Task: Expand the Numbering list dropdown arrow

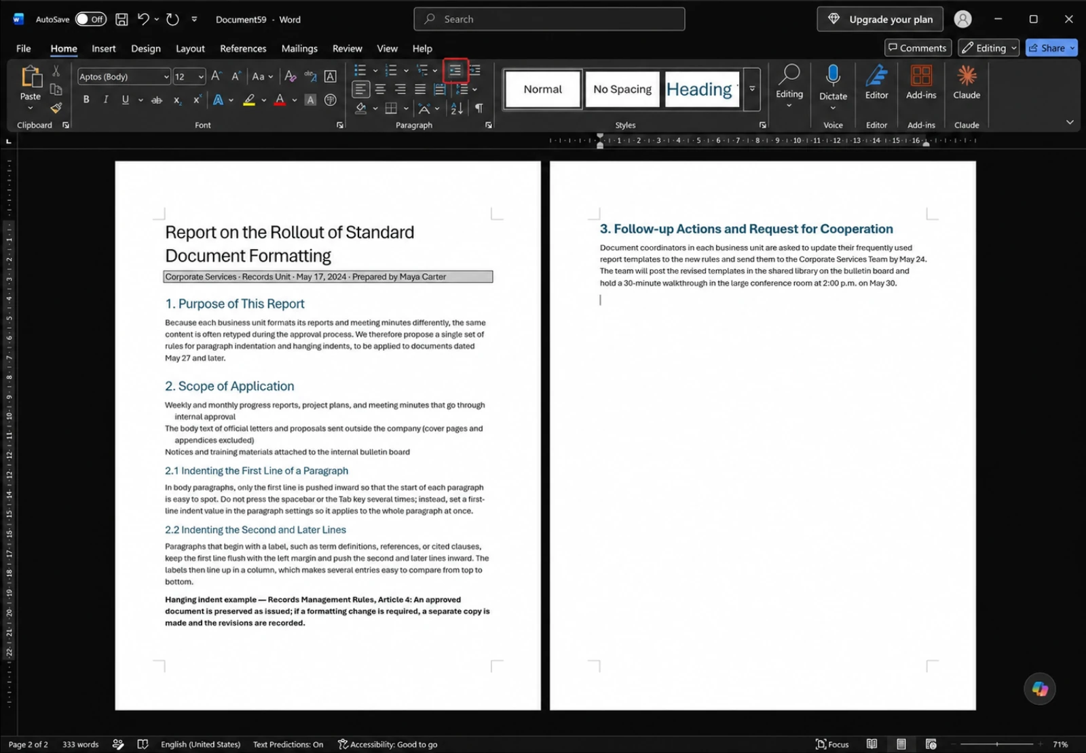Action: click(x=406, y=70)
